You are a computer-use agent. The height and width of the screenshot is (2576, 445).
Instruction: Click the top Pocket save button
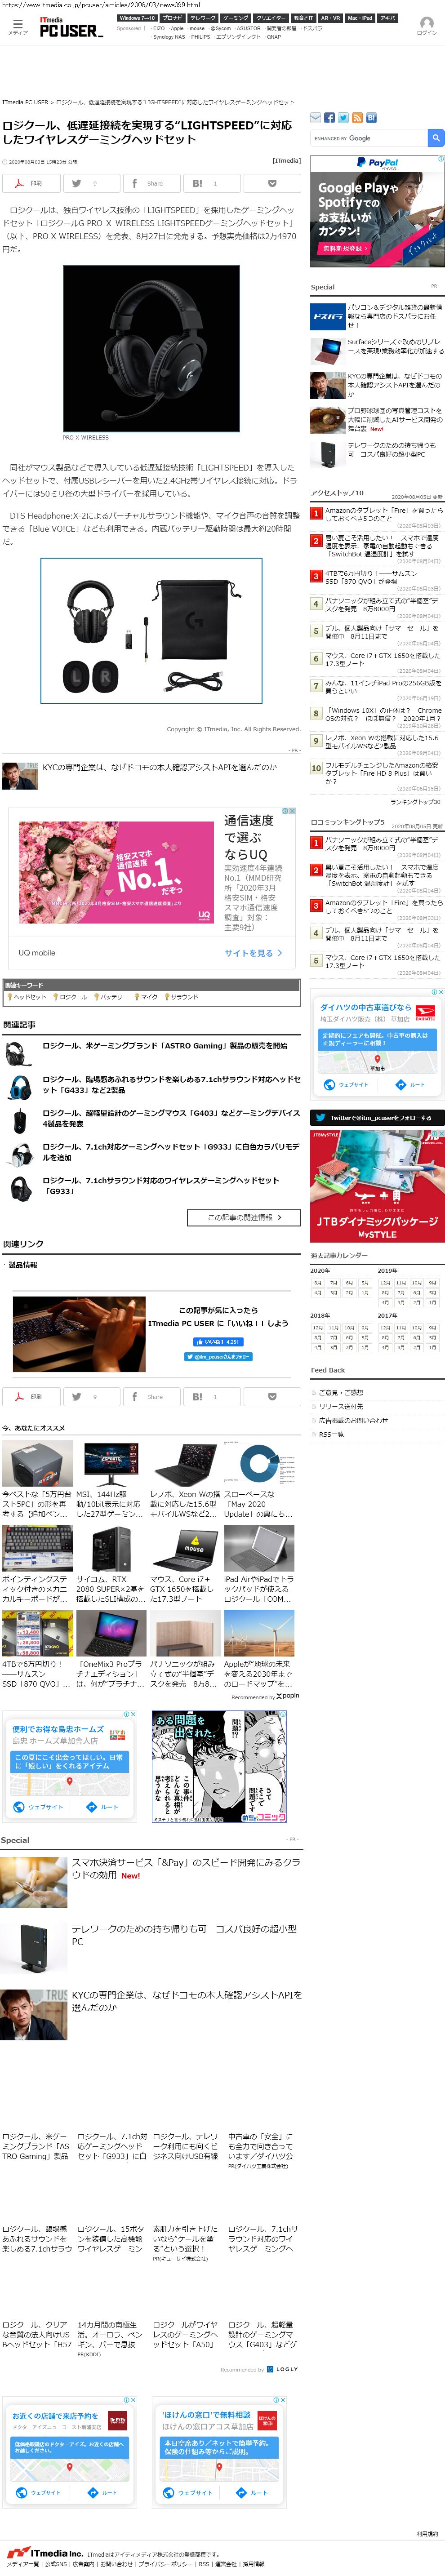(272, 183)
